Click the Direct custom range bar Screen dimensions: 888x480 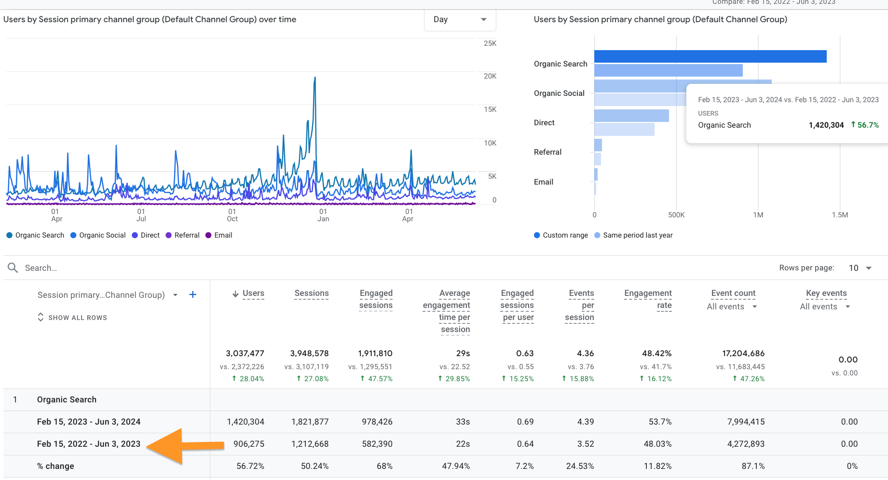click(631, 116)
